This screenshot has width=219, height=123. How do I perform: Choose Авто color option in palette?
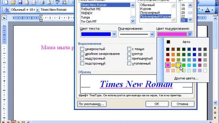tap(186, 42)
